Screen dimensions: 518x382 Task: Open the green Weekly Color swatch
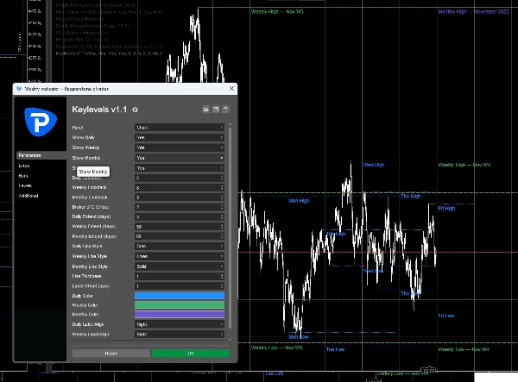(180, 304)
